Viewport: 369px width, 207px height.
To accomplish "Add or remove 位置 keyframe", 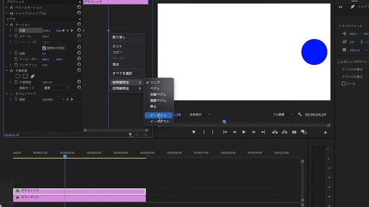I will pos(67,30).
